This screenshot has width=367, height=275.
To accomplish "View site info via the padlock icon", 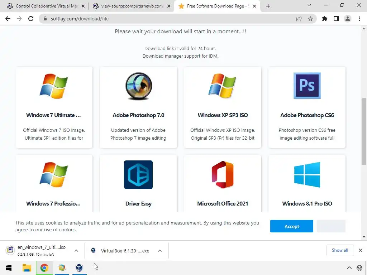I will [x=45, y=19].
